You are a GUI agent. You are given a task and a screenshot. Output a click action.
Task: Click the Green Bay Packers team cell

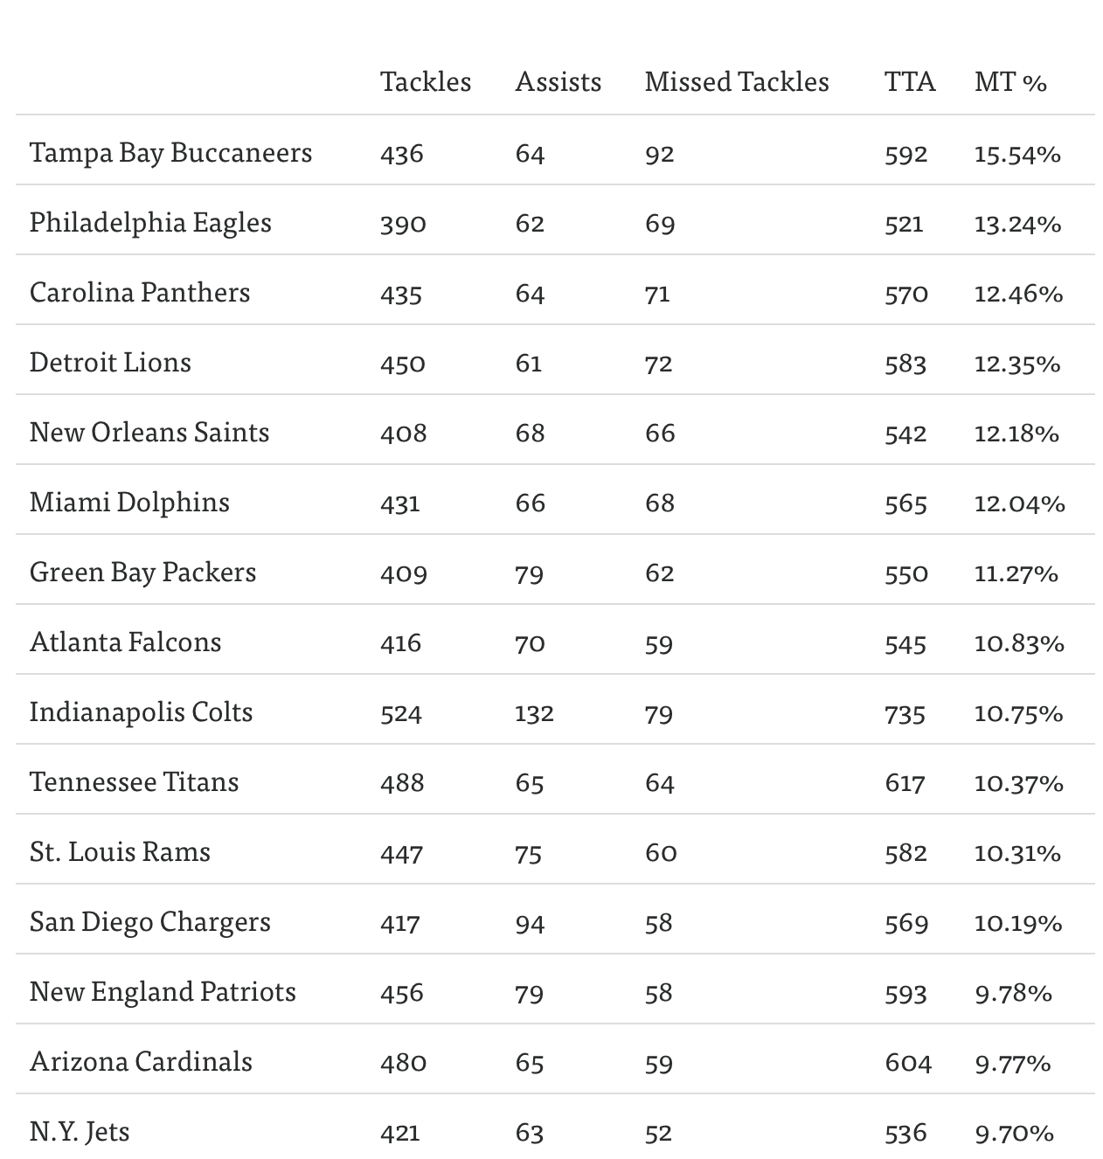pyautogui.click(x=142, y=573)
